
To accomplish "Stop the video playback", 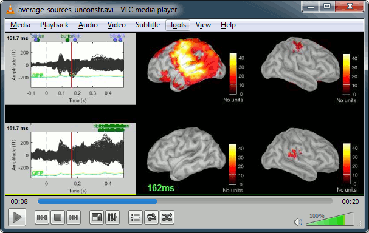I will pyautogui.click(x=58, y=217).
